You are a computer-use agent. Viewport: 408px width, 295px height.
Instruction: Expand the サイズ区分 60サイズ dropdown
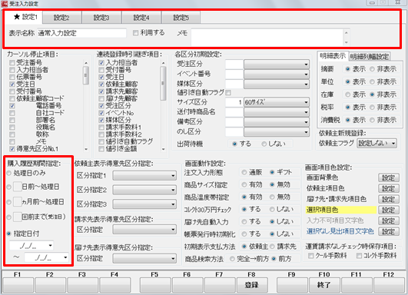(277, 102)
